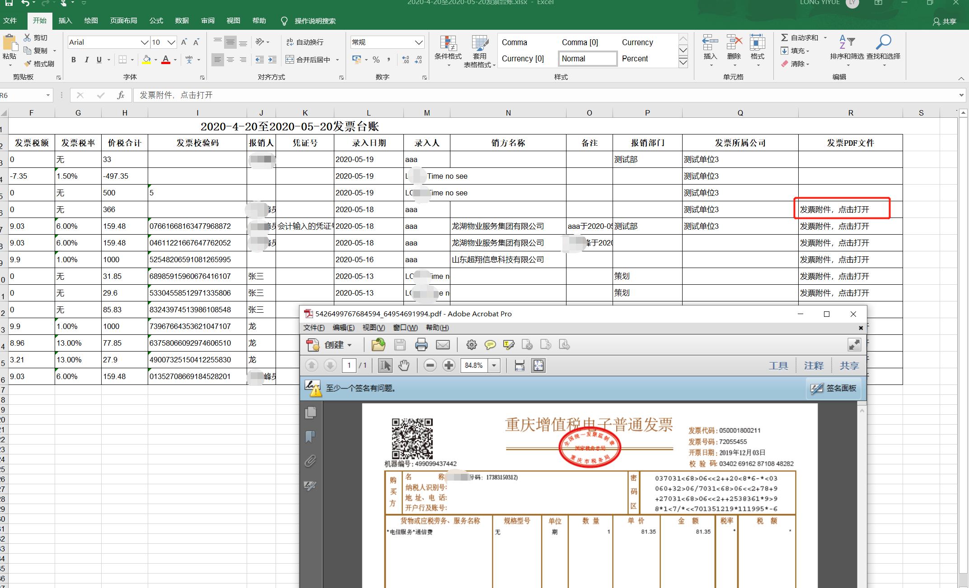
Task: Click the 签名面板 button
Action: [833, 388]
